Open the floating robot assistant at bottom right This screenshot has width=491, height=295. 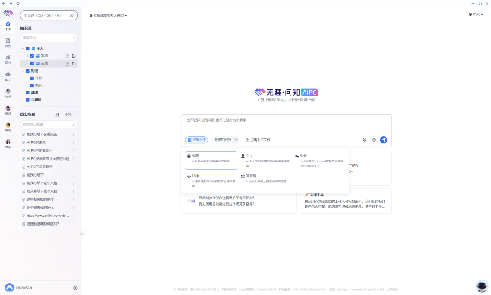coord(481,285)
